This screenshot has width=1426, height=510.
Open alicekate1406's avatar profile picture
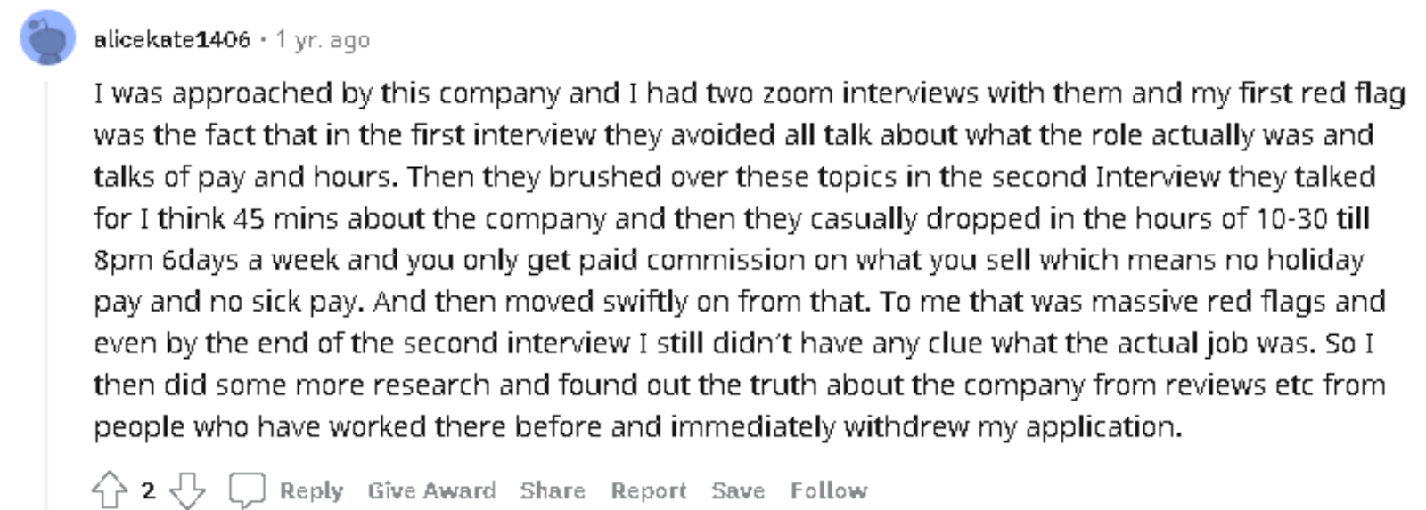[48, 37]
